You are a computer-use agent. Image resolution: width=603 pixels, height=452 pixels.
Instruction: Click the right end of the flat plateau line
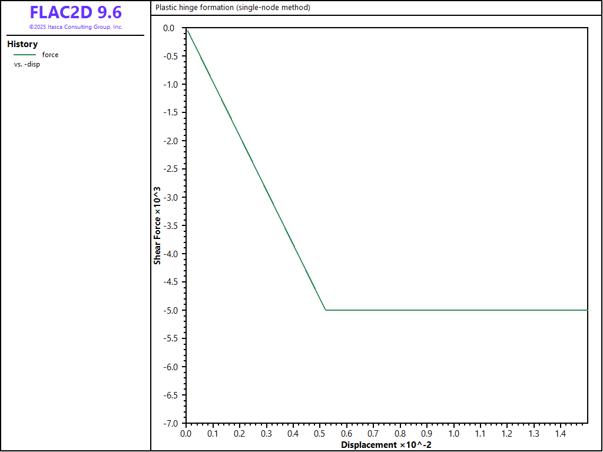point(587,310)
